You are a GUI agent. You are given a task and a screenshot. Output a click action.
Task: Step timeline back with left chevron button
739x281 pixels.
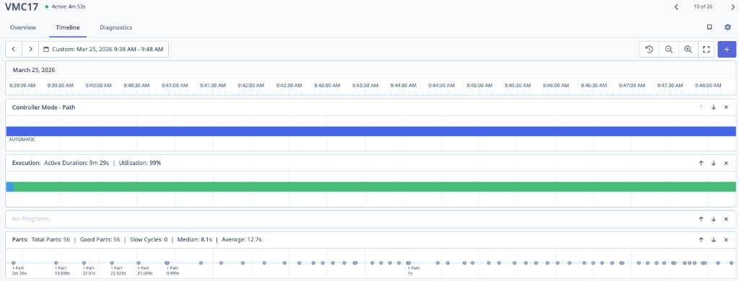click(14, 49)
